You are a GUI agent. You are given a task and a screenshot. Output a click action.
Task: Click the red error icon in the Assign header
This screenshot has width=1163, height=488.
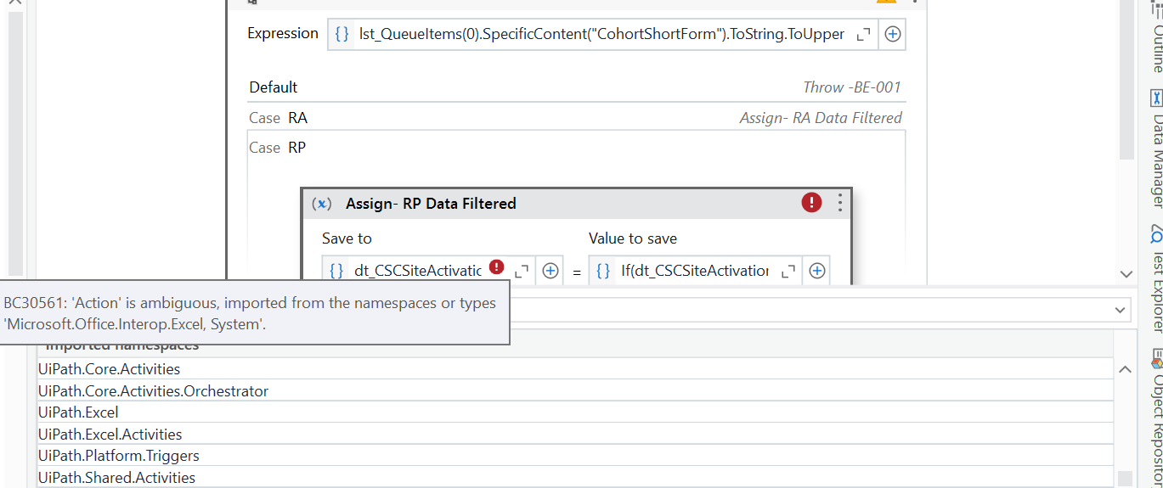coord(811,203)
